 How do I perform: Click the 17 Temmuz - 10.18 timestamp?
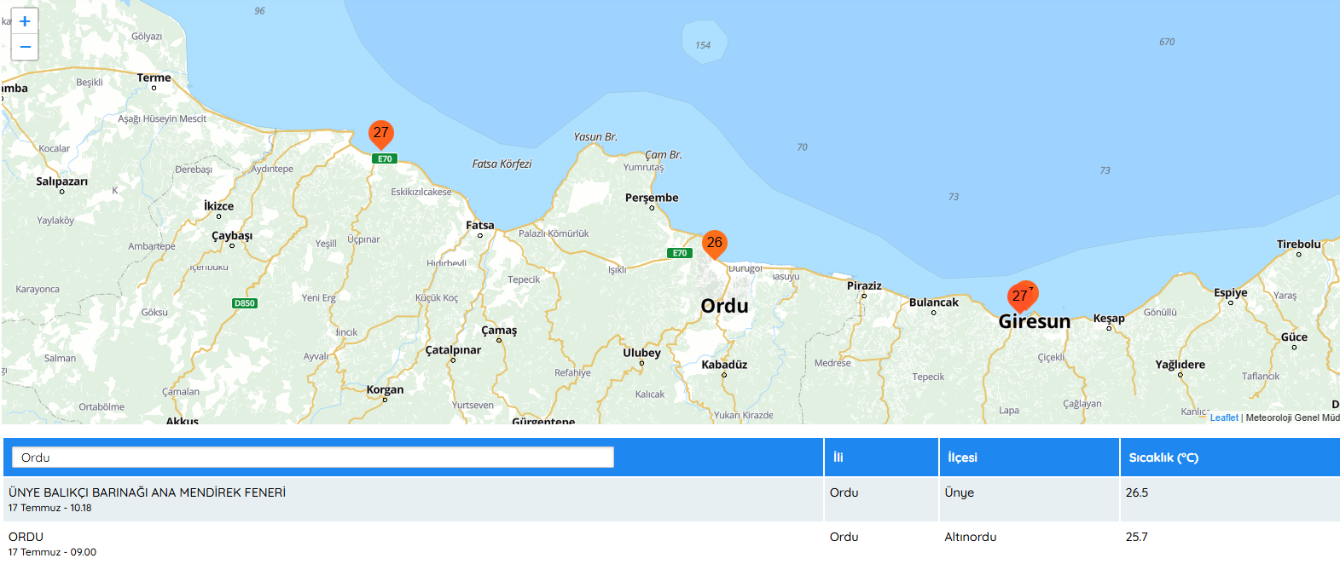click(x=49, y=508)
